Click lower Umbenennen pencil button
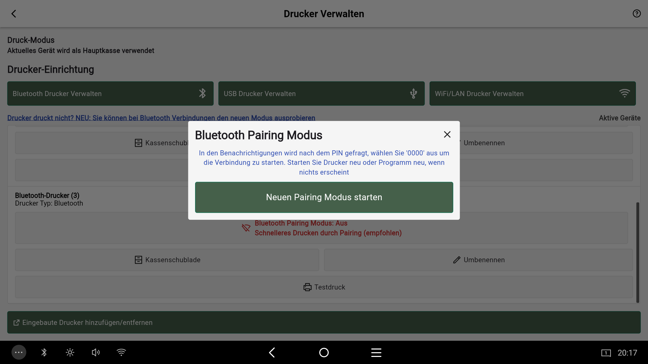Screen dimensions: 648x364 pos(478,260)
